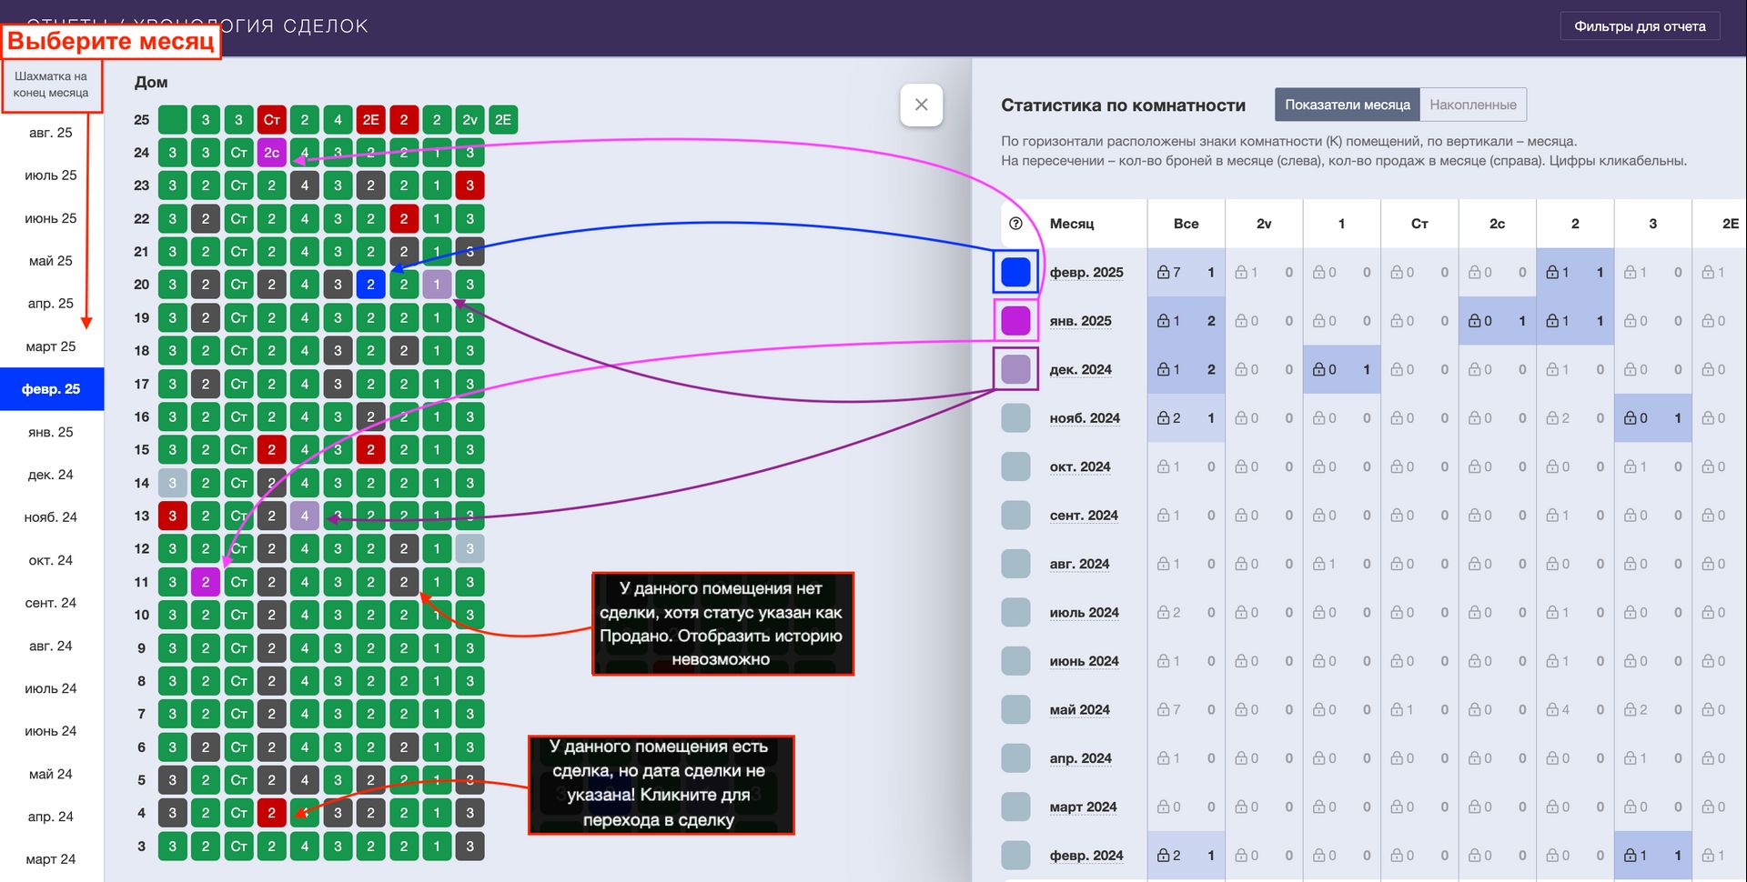Click the blue apartment cell on floor 20

pyautogui.click(x=370, y=285)
